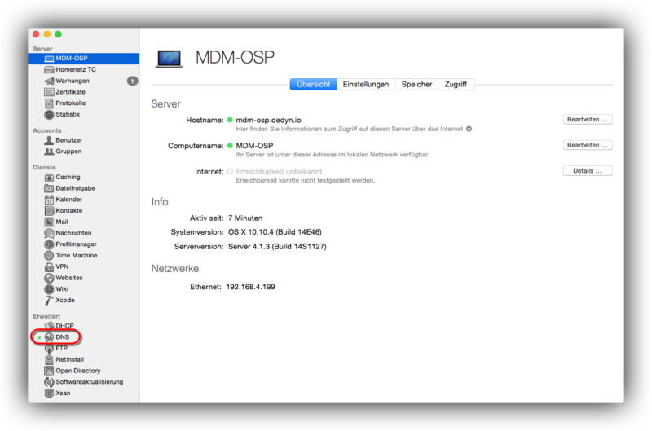652x431 pixels.
Task: Click server version Server 4.1.3 text
Action: coord(277,247)
